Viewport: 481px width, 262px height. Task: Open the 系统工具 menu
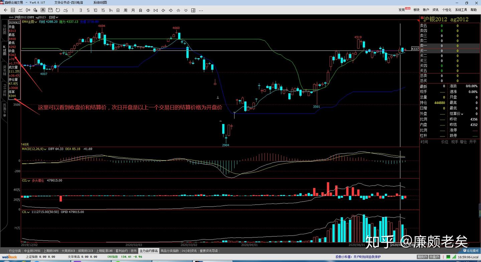click(x=461, y=10)
